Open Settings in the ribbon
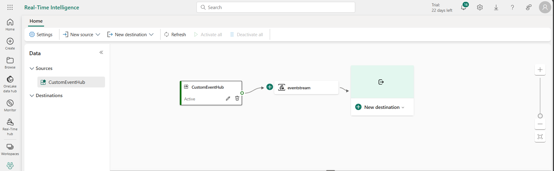 (x=41, y=34)
